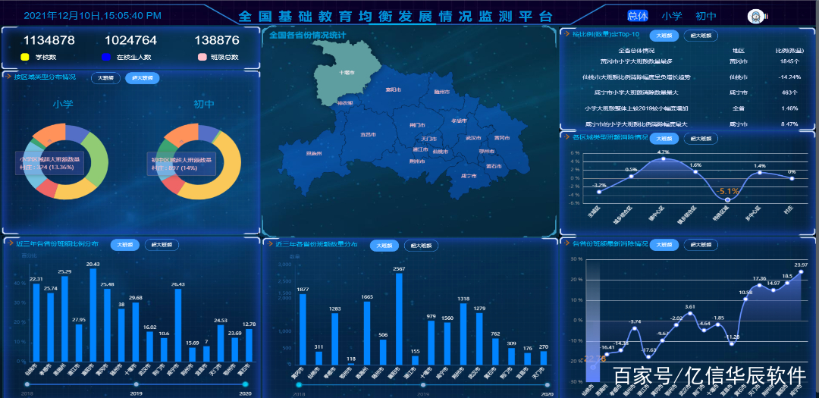Click the 2019 marker on left bar chart timeline
The image size is (819, 398).
point(136,385)
